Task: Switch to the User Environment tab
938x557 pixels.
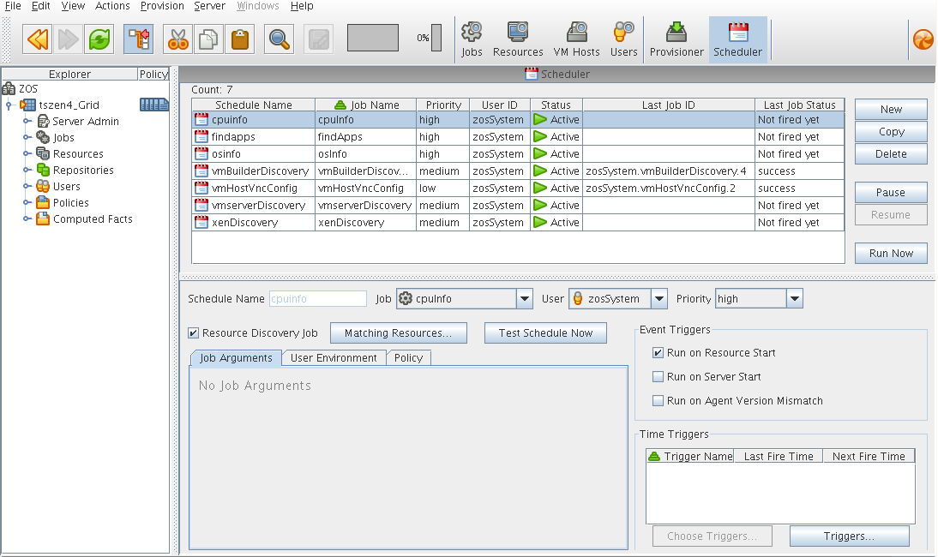Action: [x=334, y=358]
